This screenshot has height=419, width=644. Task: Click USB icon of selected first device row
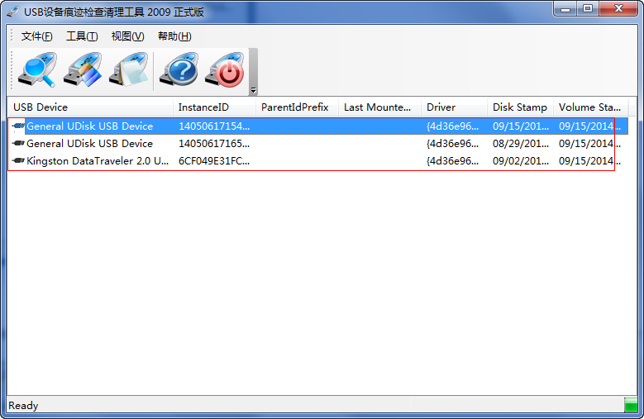pyautogui.click(x=18, y=126)
